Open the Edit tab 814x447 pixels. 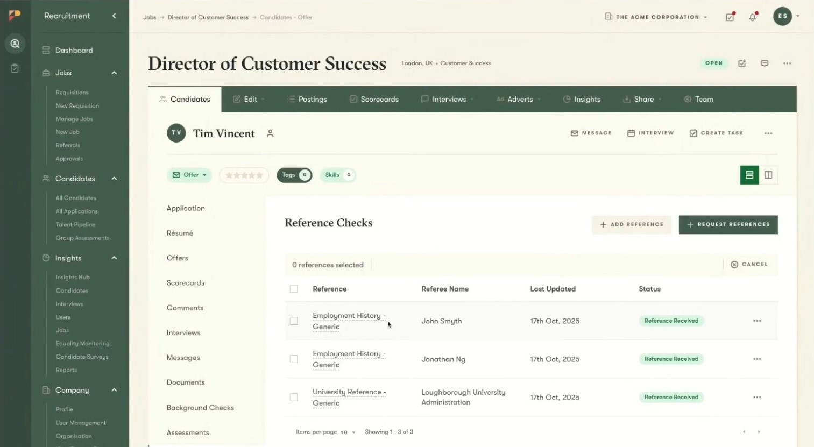point(249,100)
